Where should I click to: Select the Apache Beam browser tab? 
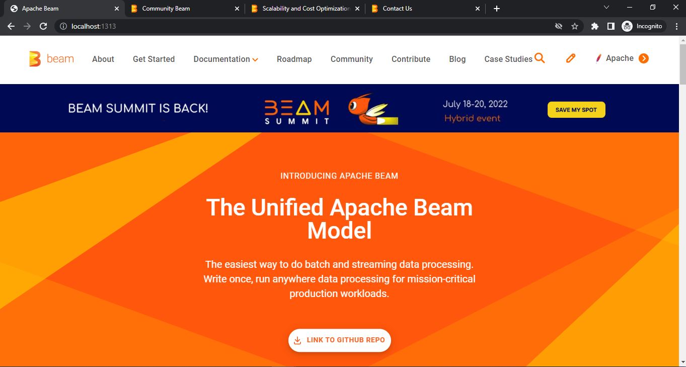[x=63, y=9]
